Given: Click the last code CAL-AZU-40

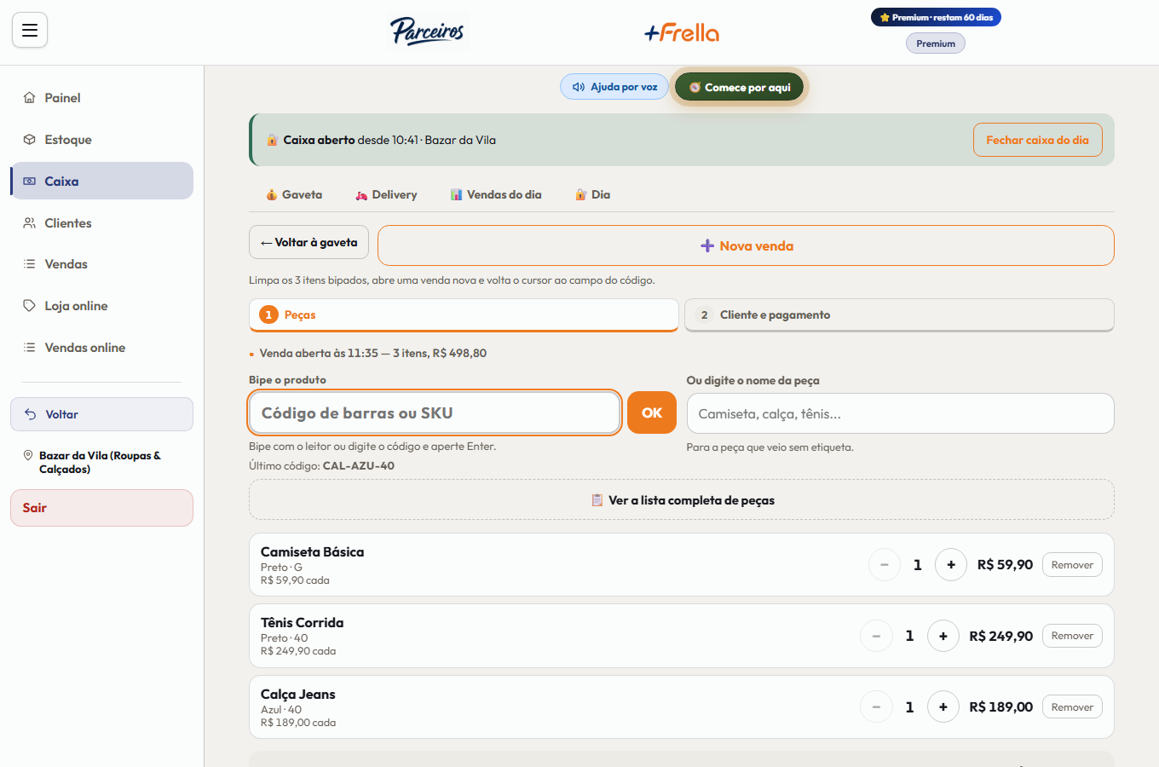Looking at the screenshot, I should (358, 466).
